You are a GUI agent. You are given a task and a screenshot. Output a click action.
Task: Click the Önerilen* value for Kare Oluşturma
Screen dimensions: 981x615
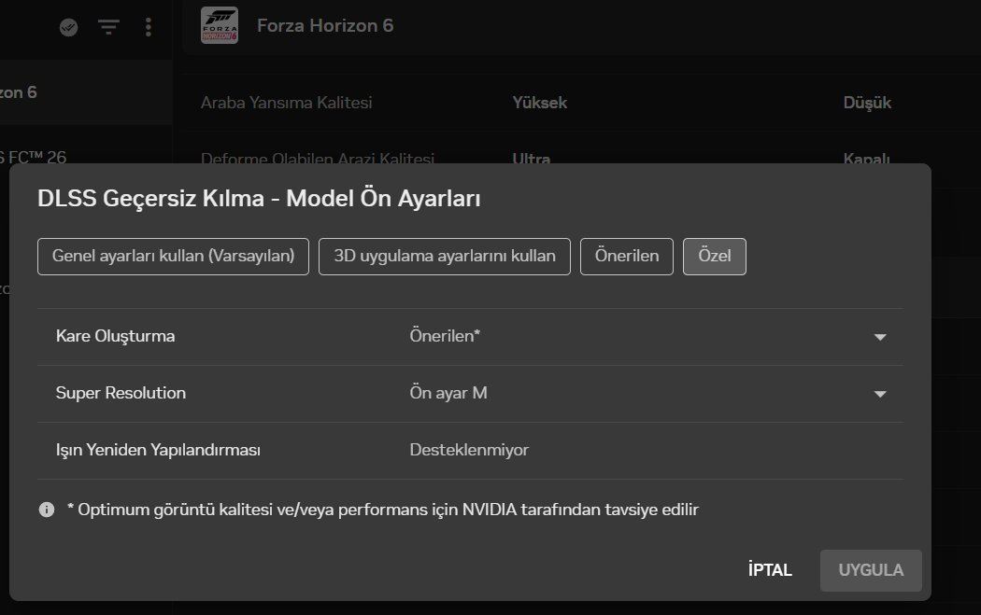(x=445, y=336)
